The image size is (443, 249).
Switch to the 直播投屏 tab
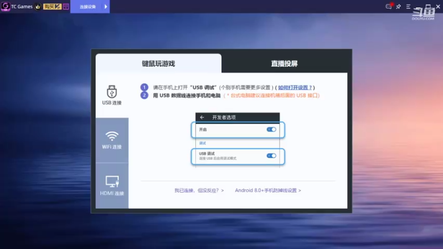[x=284, y=63]
